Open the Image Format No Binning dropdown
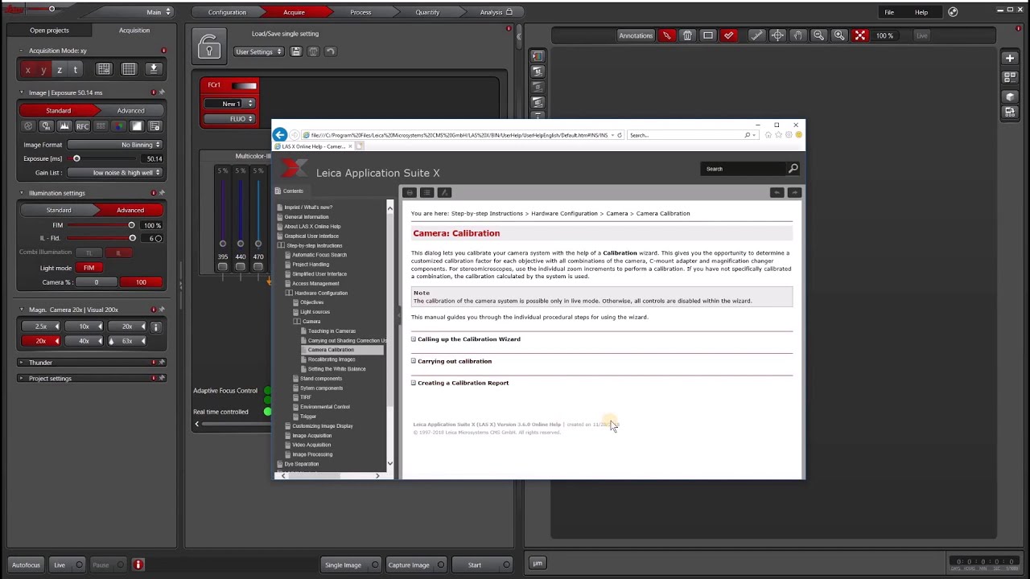Screen dimensions: 1030x579 (x=115, y=145)
